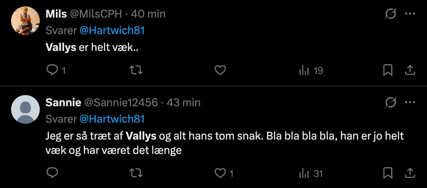Reply to Mils' tweet
Screen dimensions: 427x188
pos(52,70)
